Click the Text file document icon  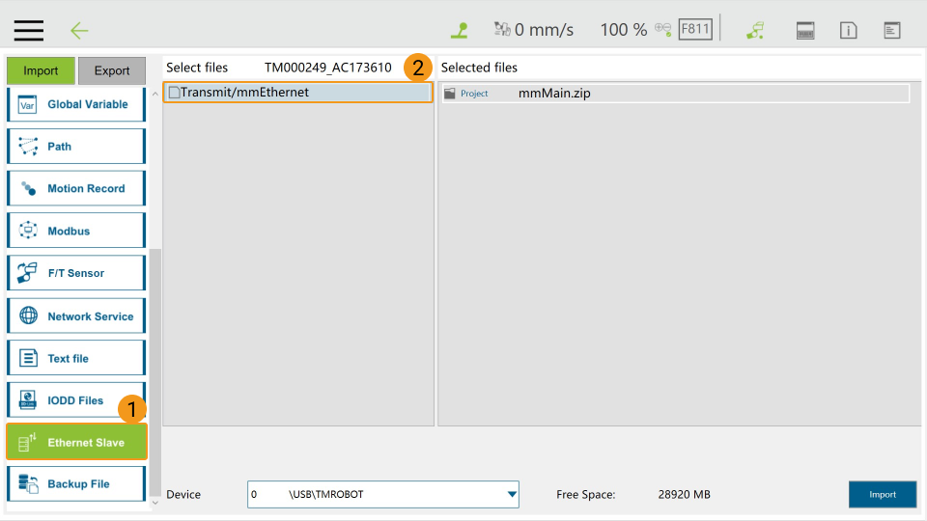point(28,358)
